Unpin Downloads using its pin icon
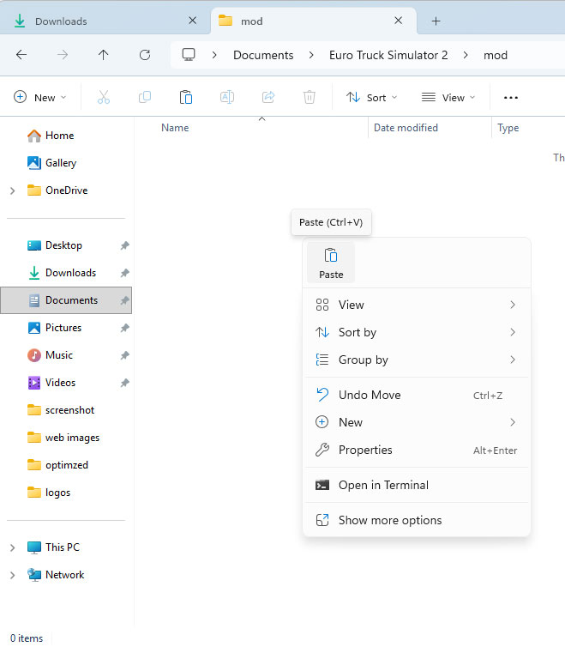The width and height of the screenshot is (565, 647). click(x=124, y=273)
